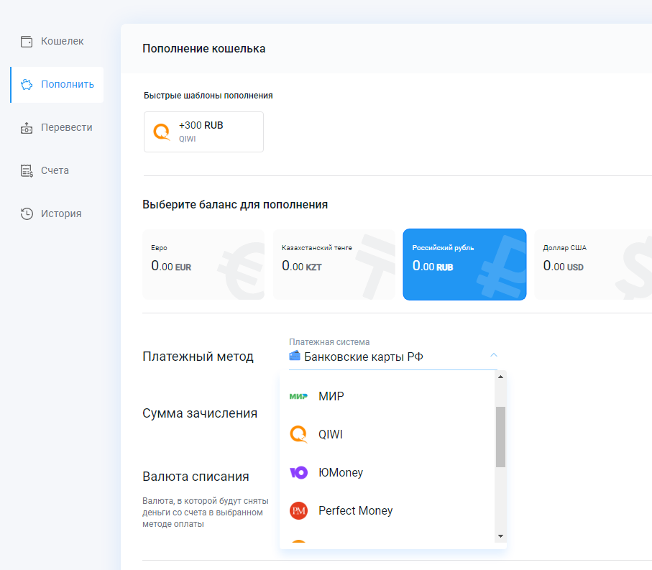
Task: Open История section
Action: (57, 213)
